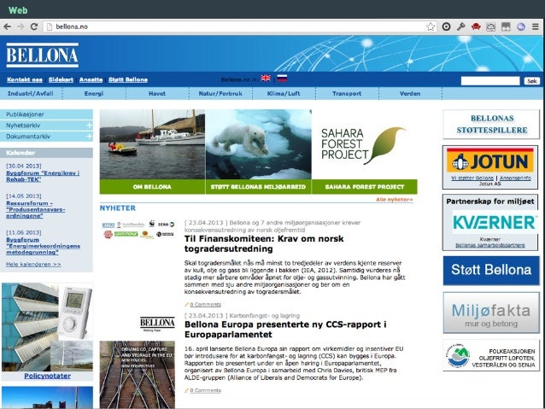The height and width of the screenshot is (409, 545).
Task: Click the round target extension icon
Action: pos(446,26)
